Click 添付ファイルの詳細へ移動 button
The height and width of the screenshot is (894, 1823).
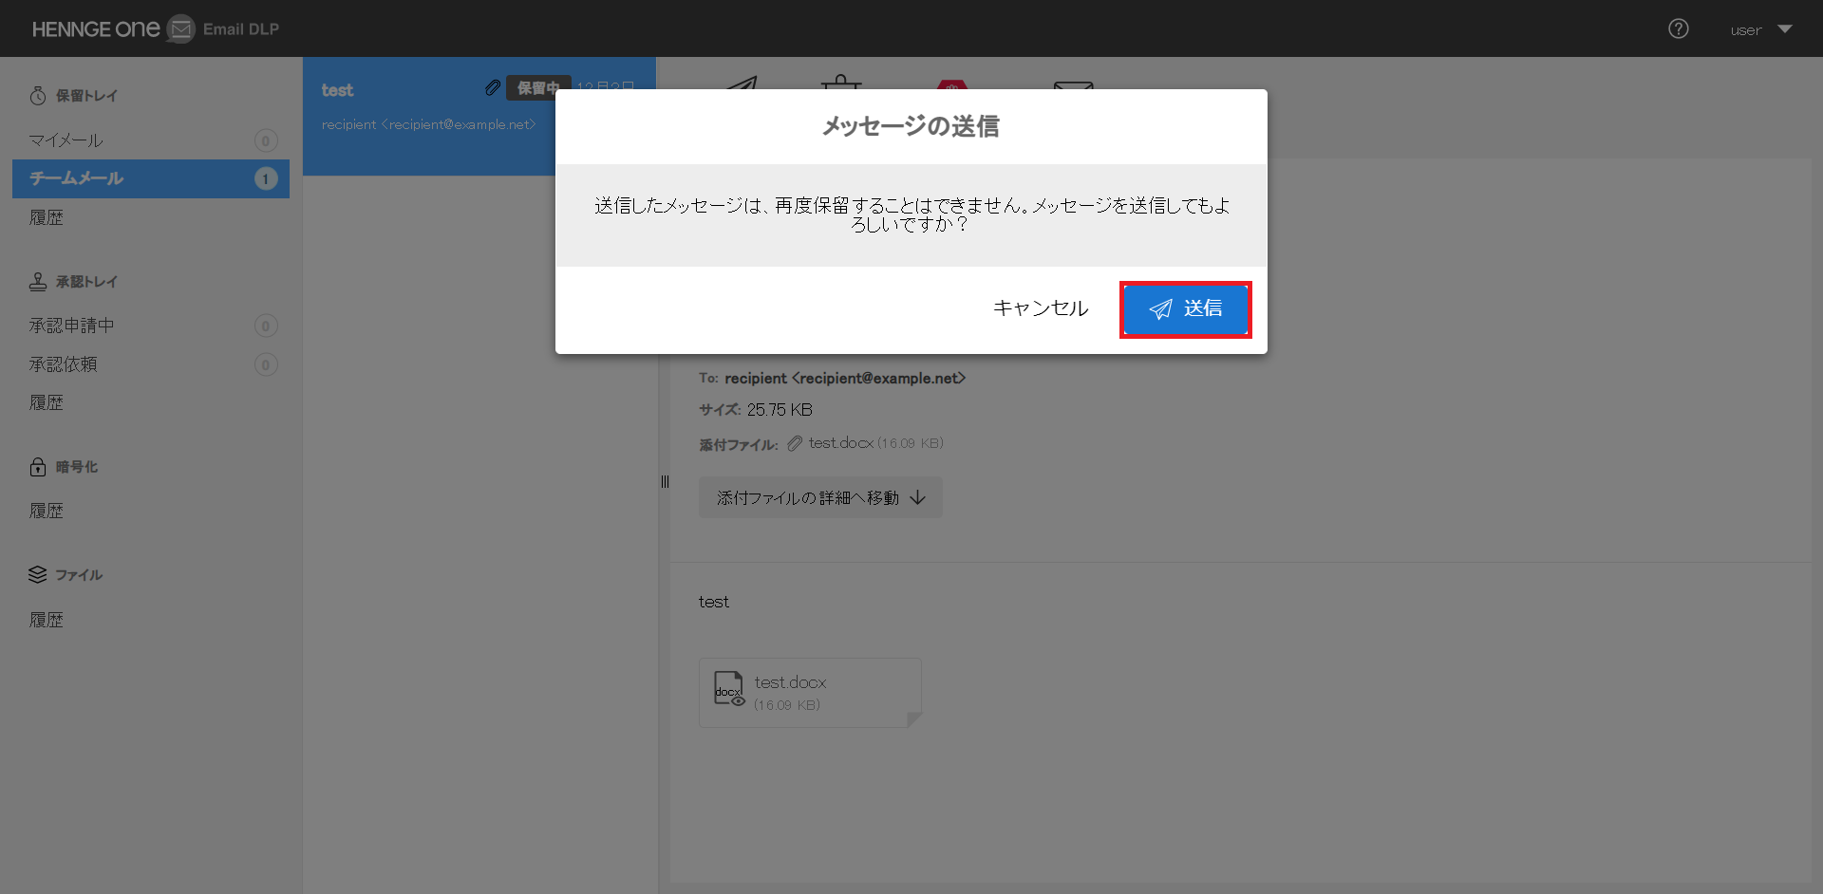coord(820,497)
